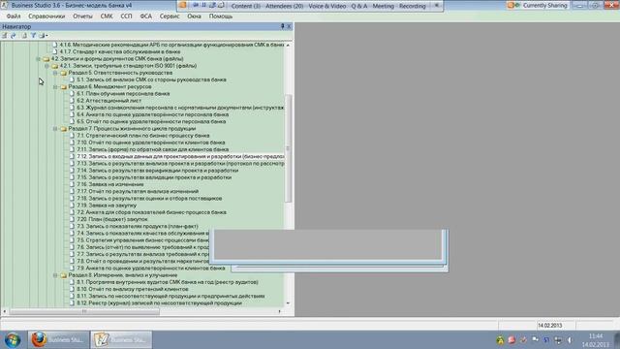Switch to the Business Studio taskbar button
This screenshot has width=620, height=349.
pyautogui.click(x=121, y=340)
